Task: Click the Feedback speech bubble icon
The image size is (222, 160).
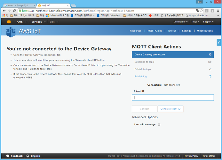Action: point(8,156)
